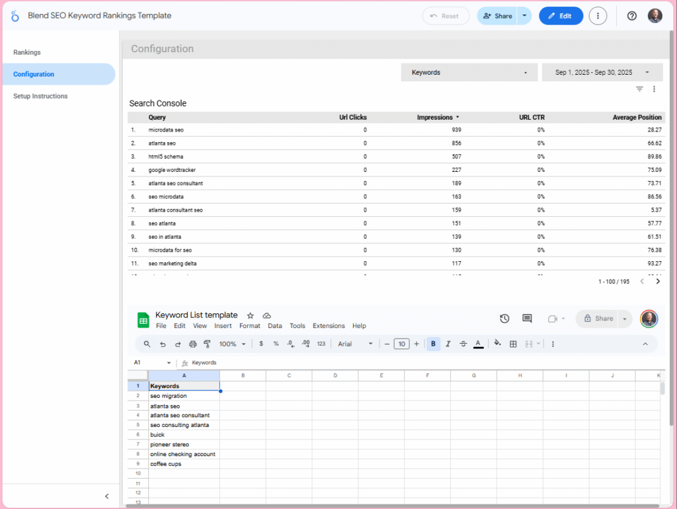Open the Paint format tool

coord(206,344)
